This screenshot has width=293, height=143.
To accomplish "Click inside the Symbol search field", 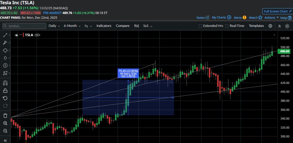I will tap(24, 26).
